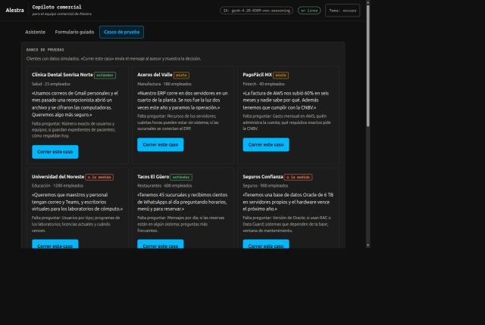Run the PagoFácil MX case
This screenshot has width=485, height=325.
[266, 144]
